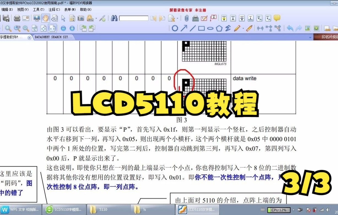Toggle fit-page view mode

[44, 28]
